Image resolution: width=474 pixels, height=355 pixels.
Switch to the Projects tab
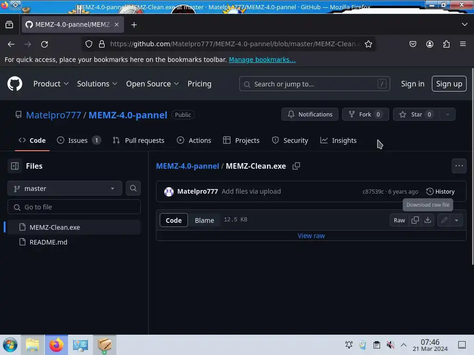(241, 141)
